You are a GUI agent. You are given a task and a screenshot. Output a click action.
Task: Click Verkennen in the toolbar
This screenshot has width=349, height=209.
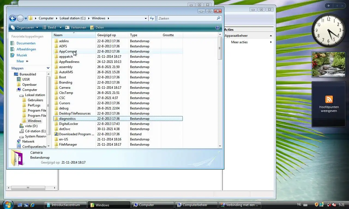[76, 27]
